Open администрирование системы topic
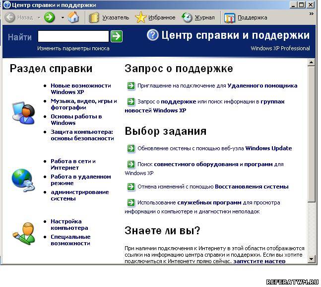The image size is (321, 287). [x=80, y=195]
